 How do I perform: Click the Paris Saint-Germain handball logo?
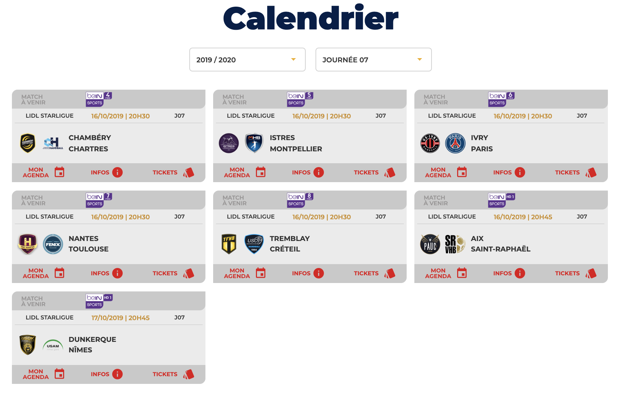tap(455, 143)
